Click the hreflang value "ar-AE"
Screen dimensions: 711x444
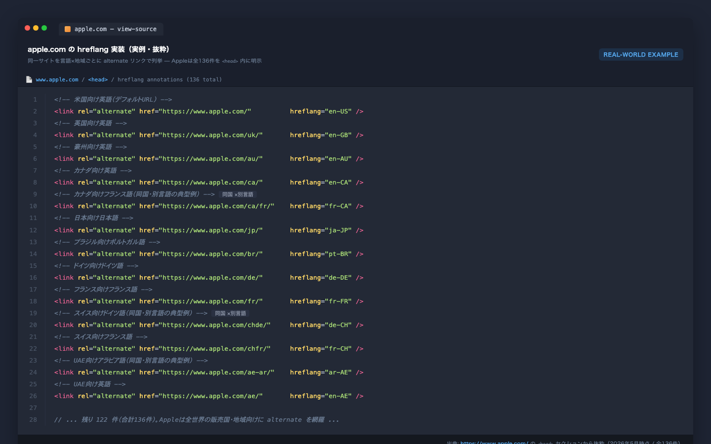point(338,372)
